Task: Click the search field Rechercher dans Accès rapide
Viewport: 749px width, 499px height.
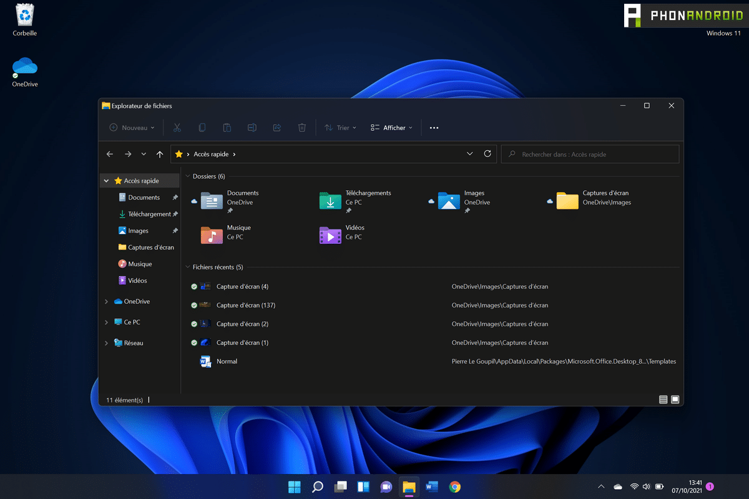Action: [590, 153]
